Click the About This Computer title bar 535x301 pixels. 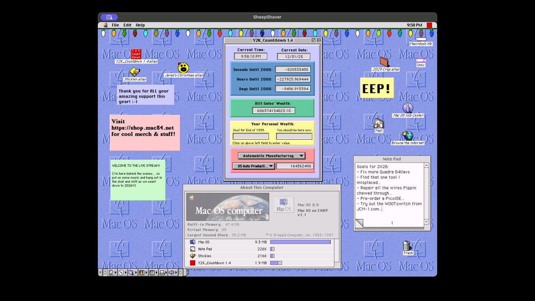tap(262, 187)
